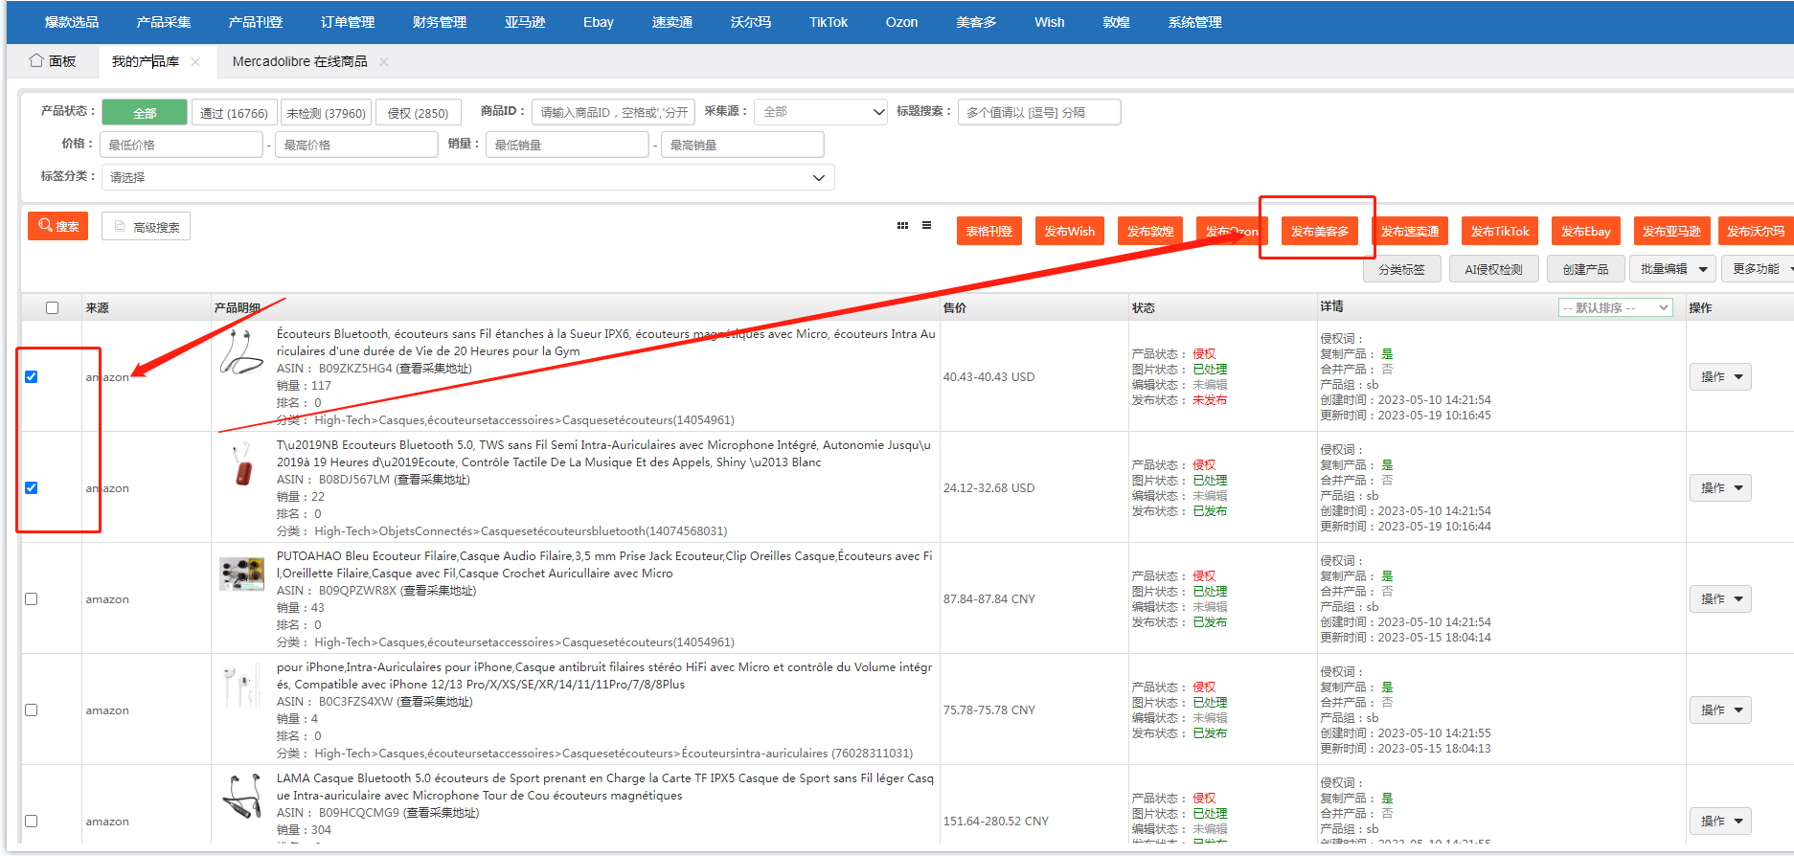Viewport: 1794px width, 856px height.
Task: Switch to the 面板 tab
Action: pyautogui.click(x=53, y=61)
